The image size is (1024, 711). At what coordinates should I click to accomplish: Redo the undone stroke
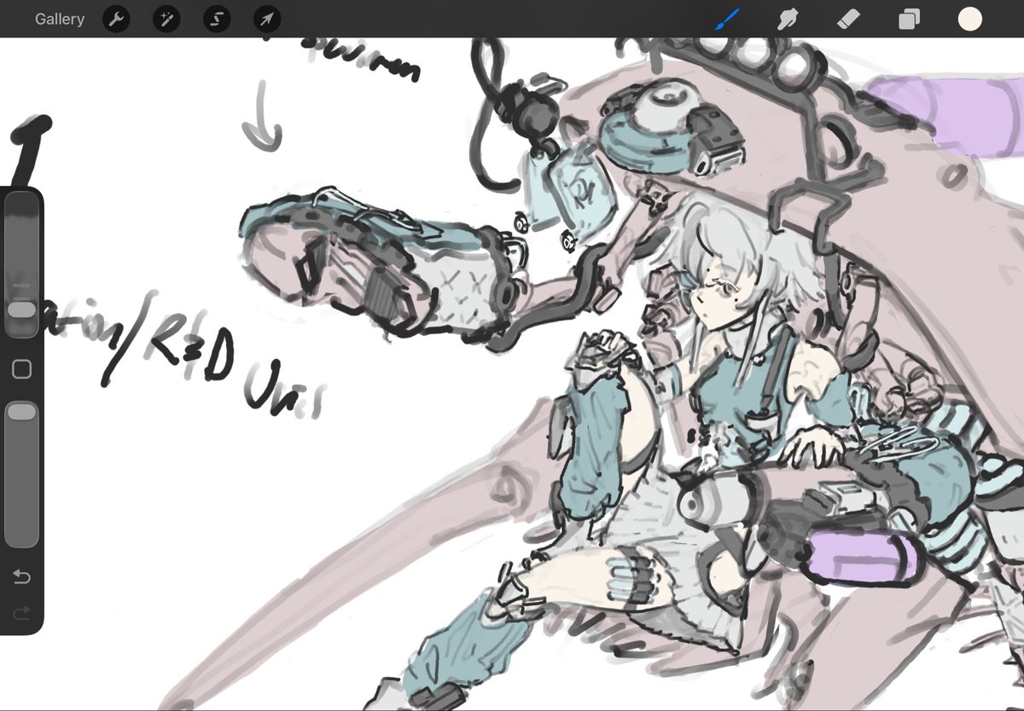point(22,612)
